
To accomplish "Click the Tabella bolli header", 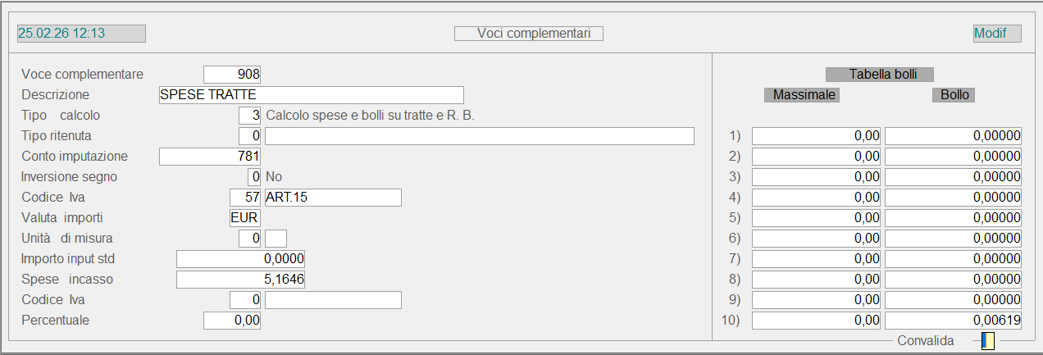I will [x=879, y=75].
